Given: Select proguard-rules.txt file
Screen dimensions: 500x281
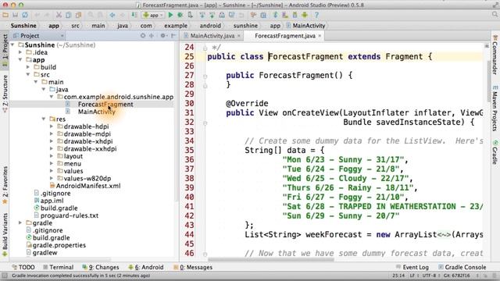Looking at the screenshot, I should (70, 215).
